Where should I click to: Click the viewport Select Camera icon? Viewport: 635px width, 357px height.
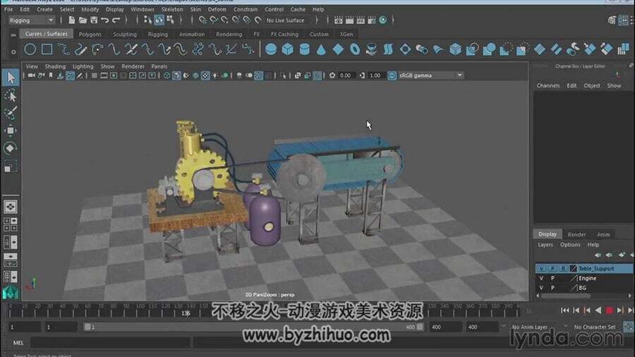(31, 75)
